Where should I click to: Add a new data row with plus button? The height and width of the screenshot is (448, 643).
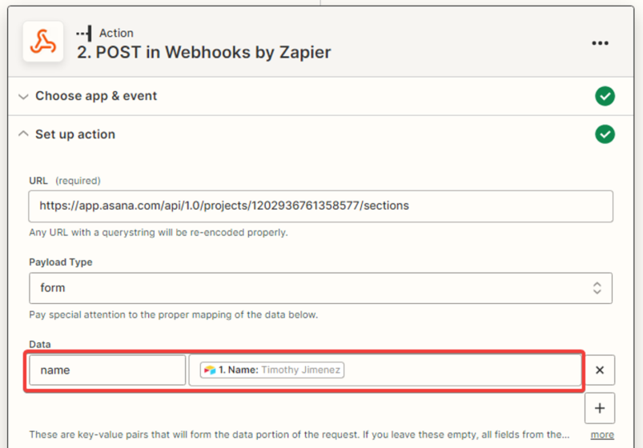pyautogui.click(x=600, y=408)
